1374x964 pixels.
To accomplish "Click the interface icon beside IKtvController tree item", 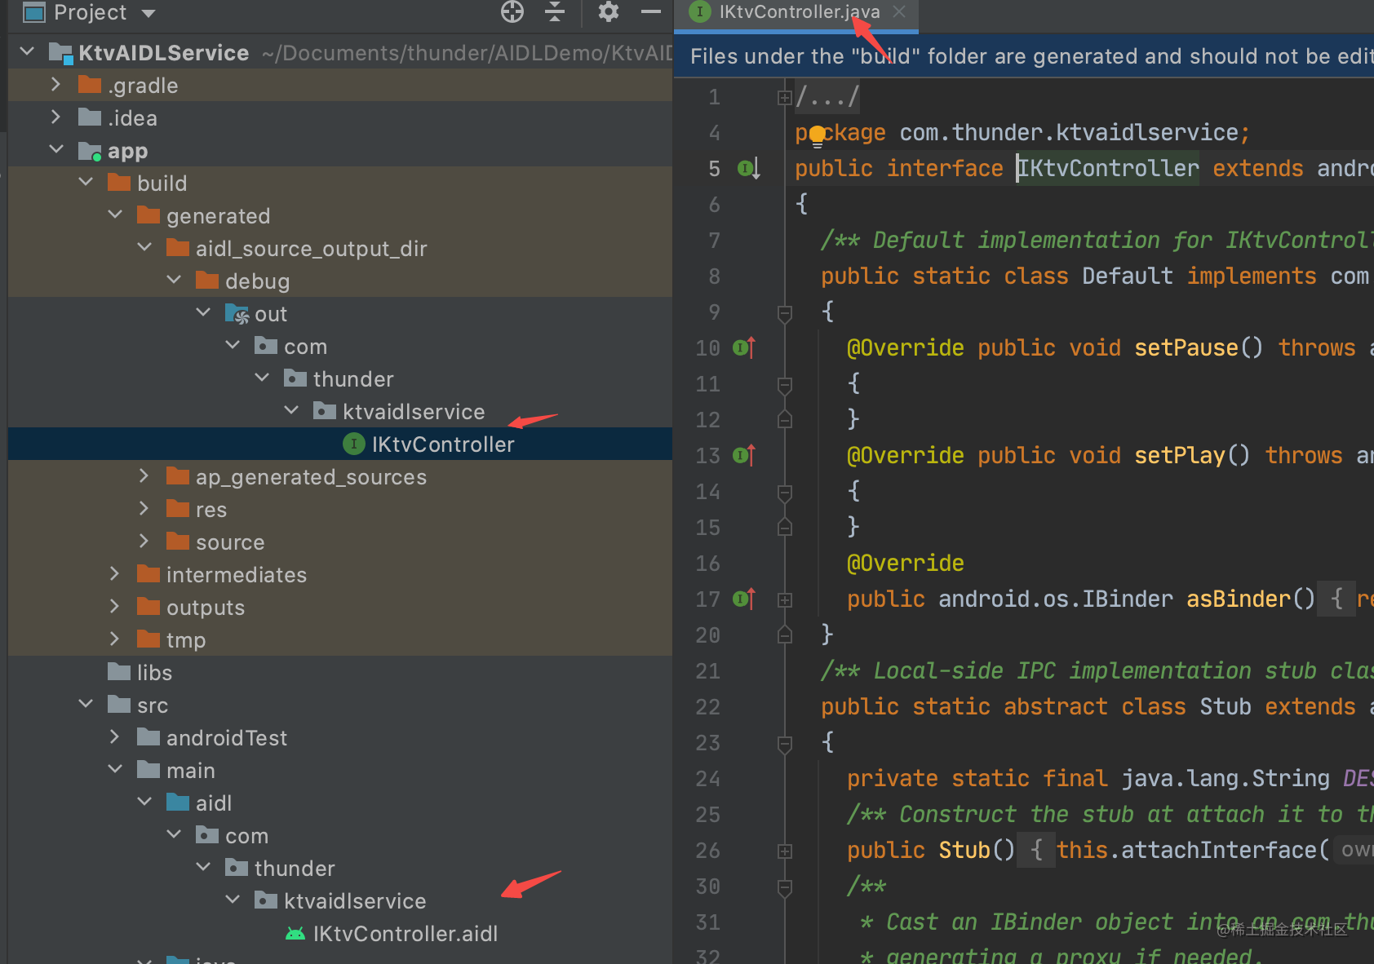I will (x=353, y=444).
